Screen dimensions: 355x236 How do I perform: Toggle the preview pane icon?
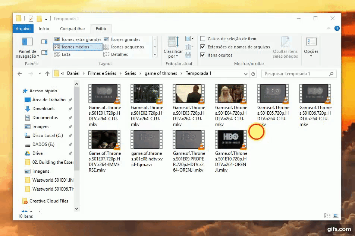tap(44, 42)
